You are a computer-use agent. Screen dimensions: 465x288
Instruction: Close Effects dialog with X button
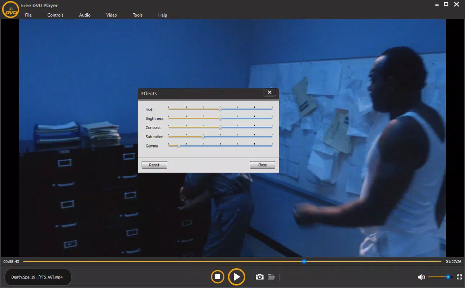pos(269,93)
